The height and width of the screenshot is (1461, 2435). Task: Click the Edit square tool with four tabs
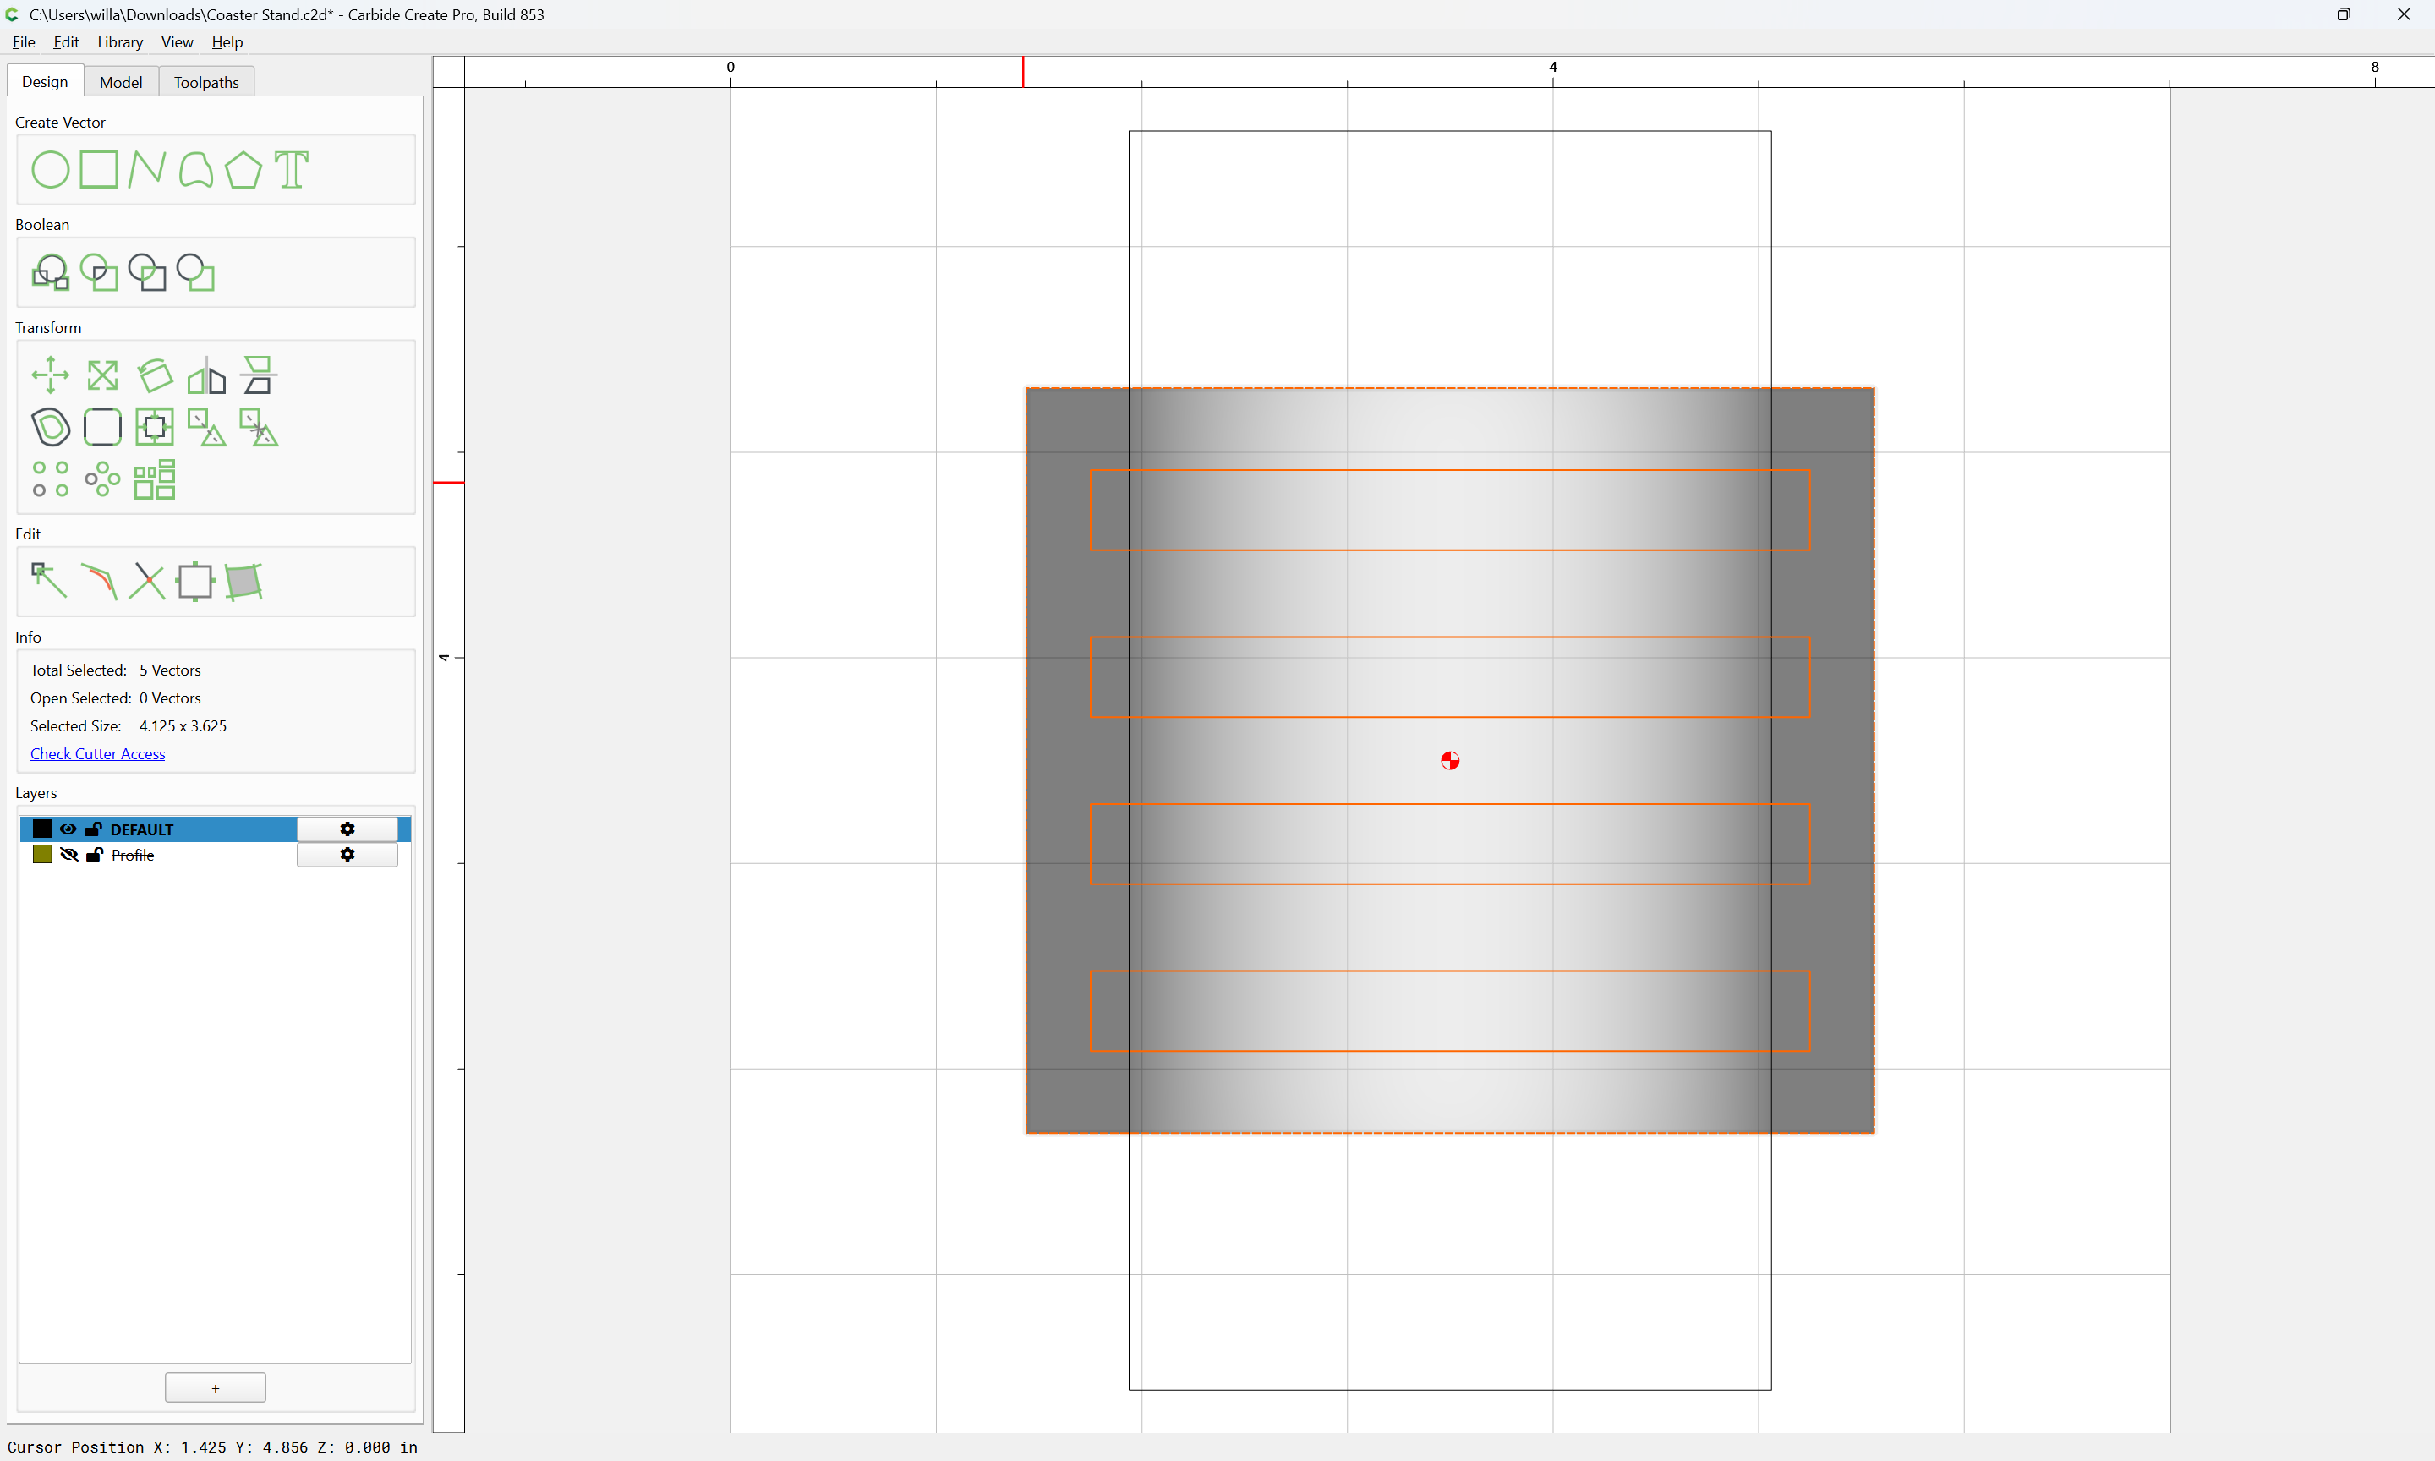pos(194,581)
